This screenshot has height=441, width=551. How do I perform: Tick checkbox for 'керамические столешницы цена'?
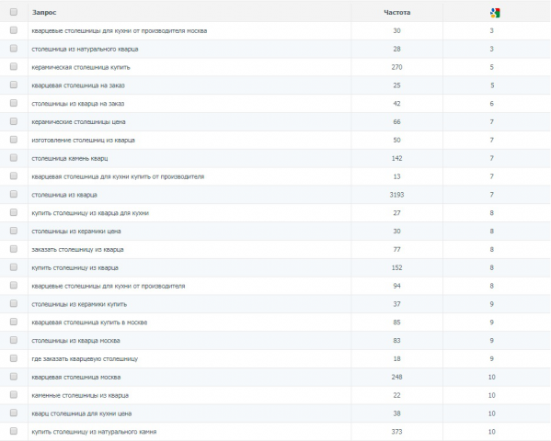pyautogui.click(x=14, y=121)
